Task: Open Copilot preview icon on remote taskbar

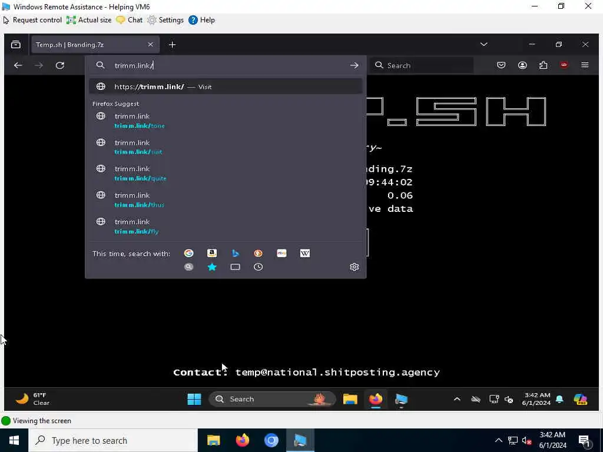Action: pyautogui.click(x=580, y=400)
